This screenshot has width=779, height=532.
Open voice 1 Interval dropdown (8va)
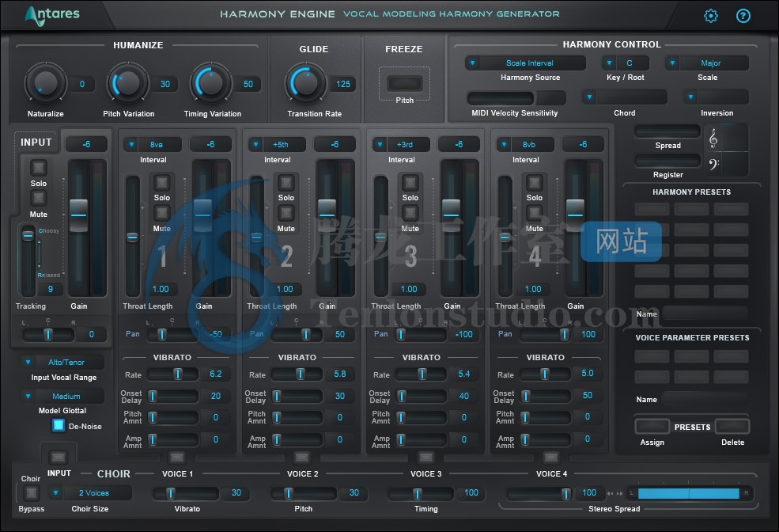tap(153, 145)
